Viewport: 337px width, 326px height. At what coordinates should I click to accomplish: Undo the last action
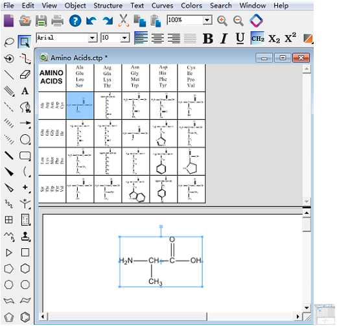point(91,21)
